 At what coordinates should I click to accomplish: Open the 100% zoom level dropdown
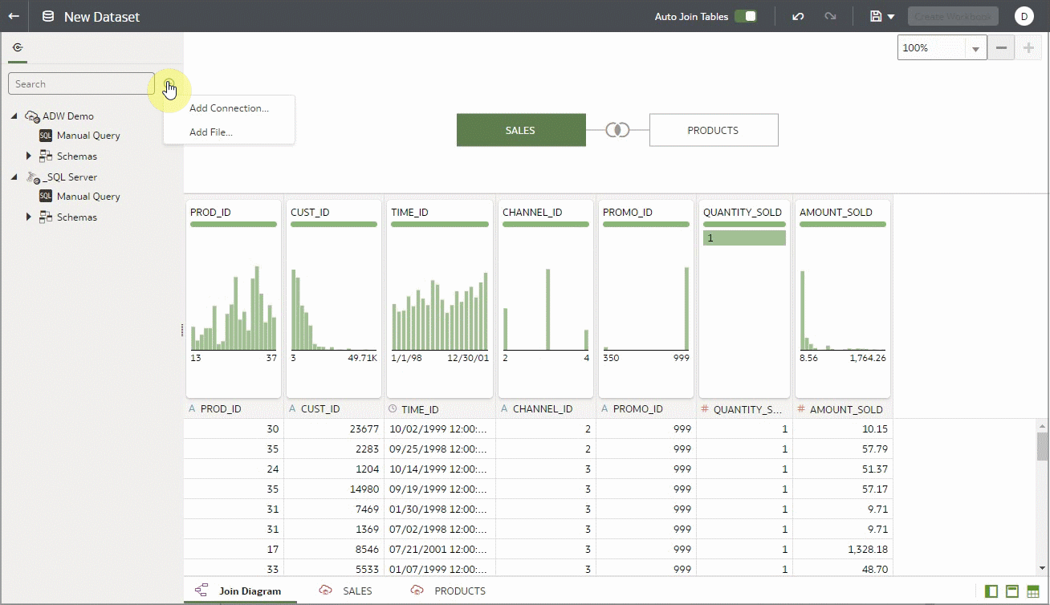976,47
